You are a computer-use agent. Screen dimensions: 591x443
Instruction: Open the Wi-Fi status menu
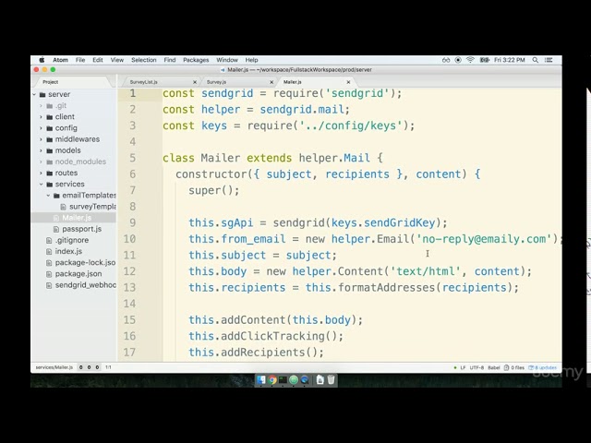pos(470,60)
